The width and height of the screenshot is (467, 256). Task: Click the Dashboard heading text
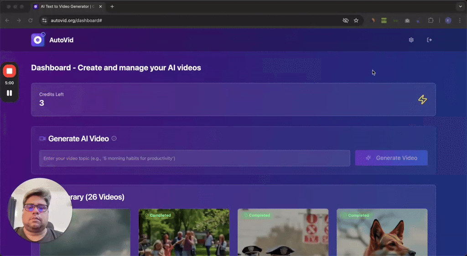tap(116, 68)
